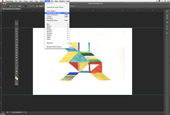
Task: Open the Image menu
Action: [25, 1]
